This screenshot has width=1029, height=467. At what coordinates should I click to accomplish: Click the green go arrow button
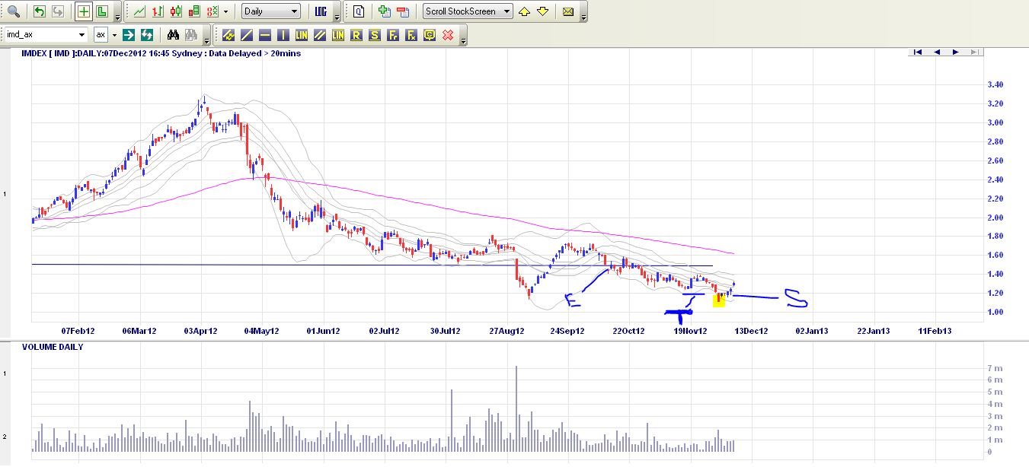(129, 34)
